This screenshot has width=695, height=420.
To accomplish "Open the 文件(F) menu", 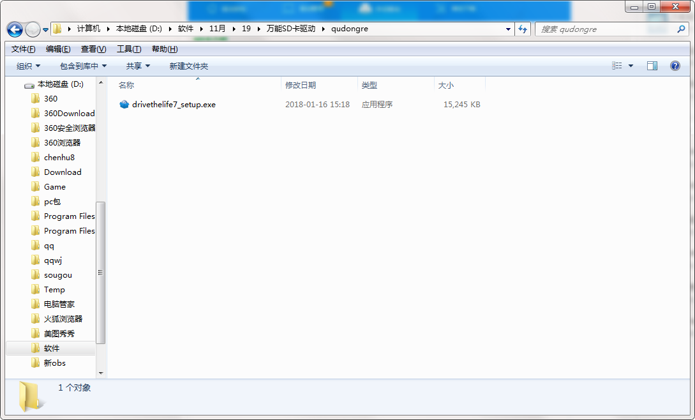I will point(24,49).
